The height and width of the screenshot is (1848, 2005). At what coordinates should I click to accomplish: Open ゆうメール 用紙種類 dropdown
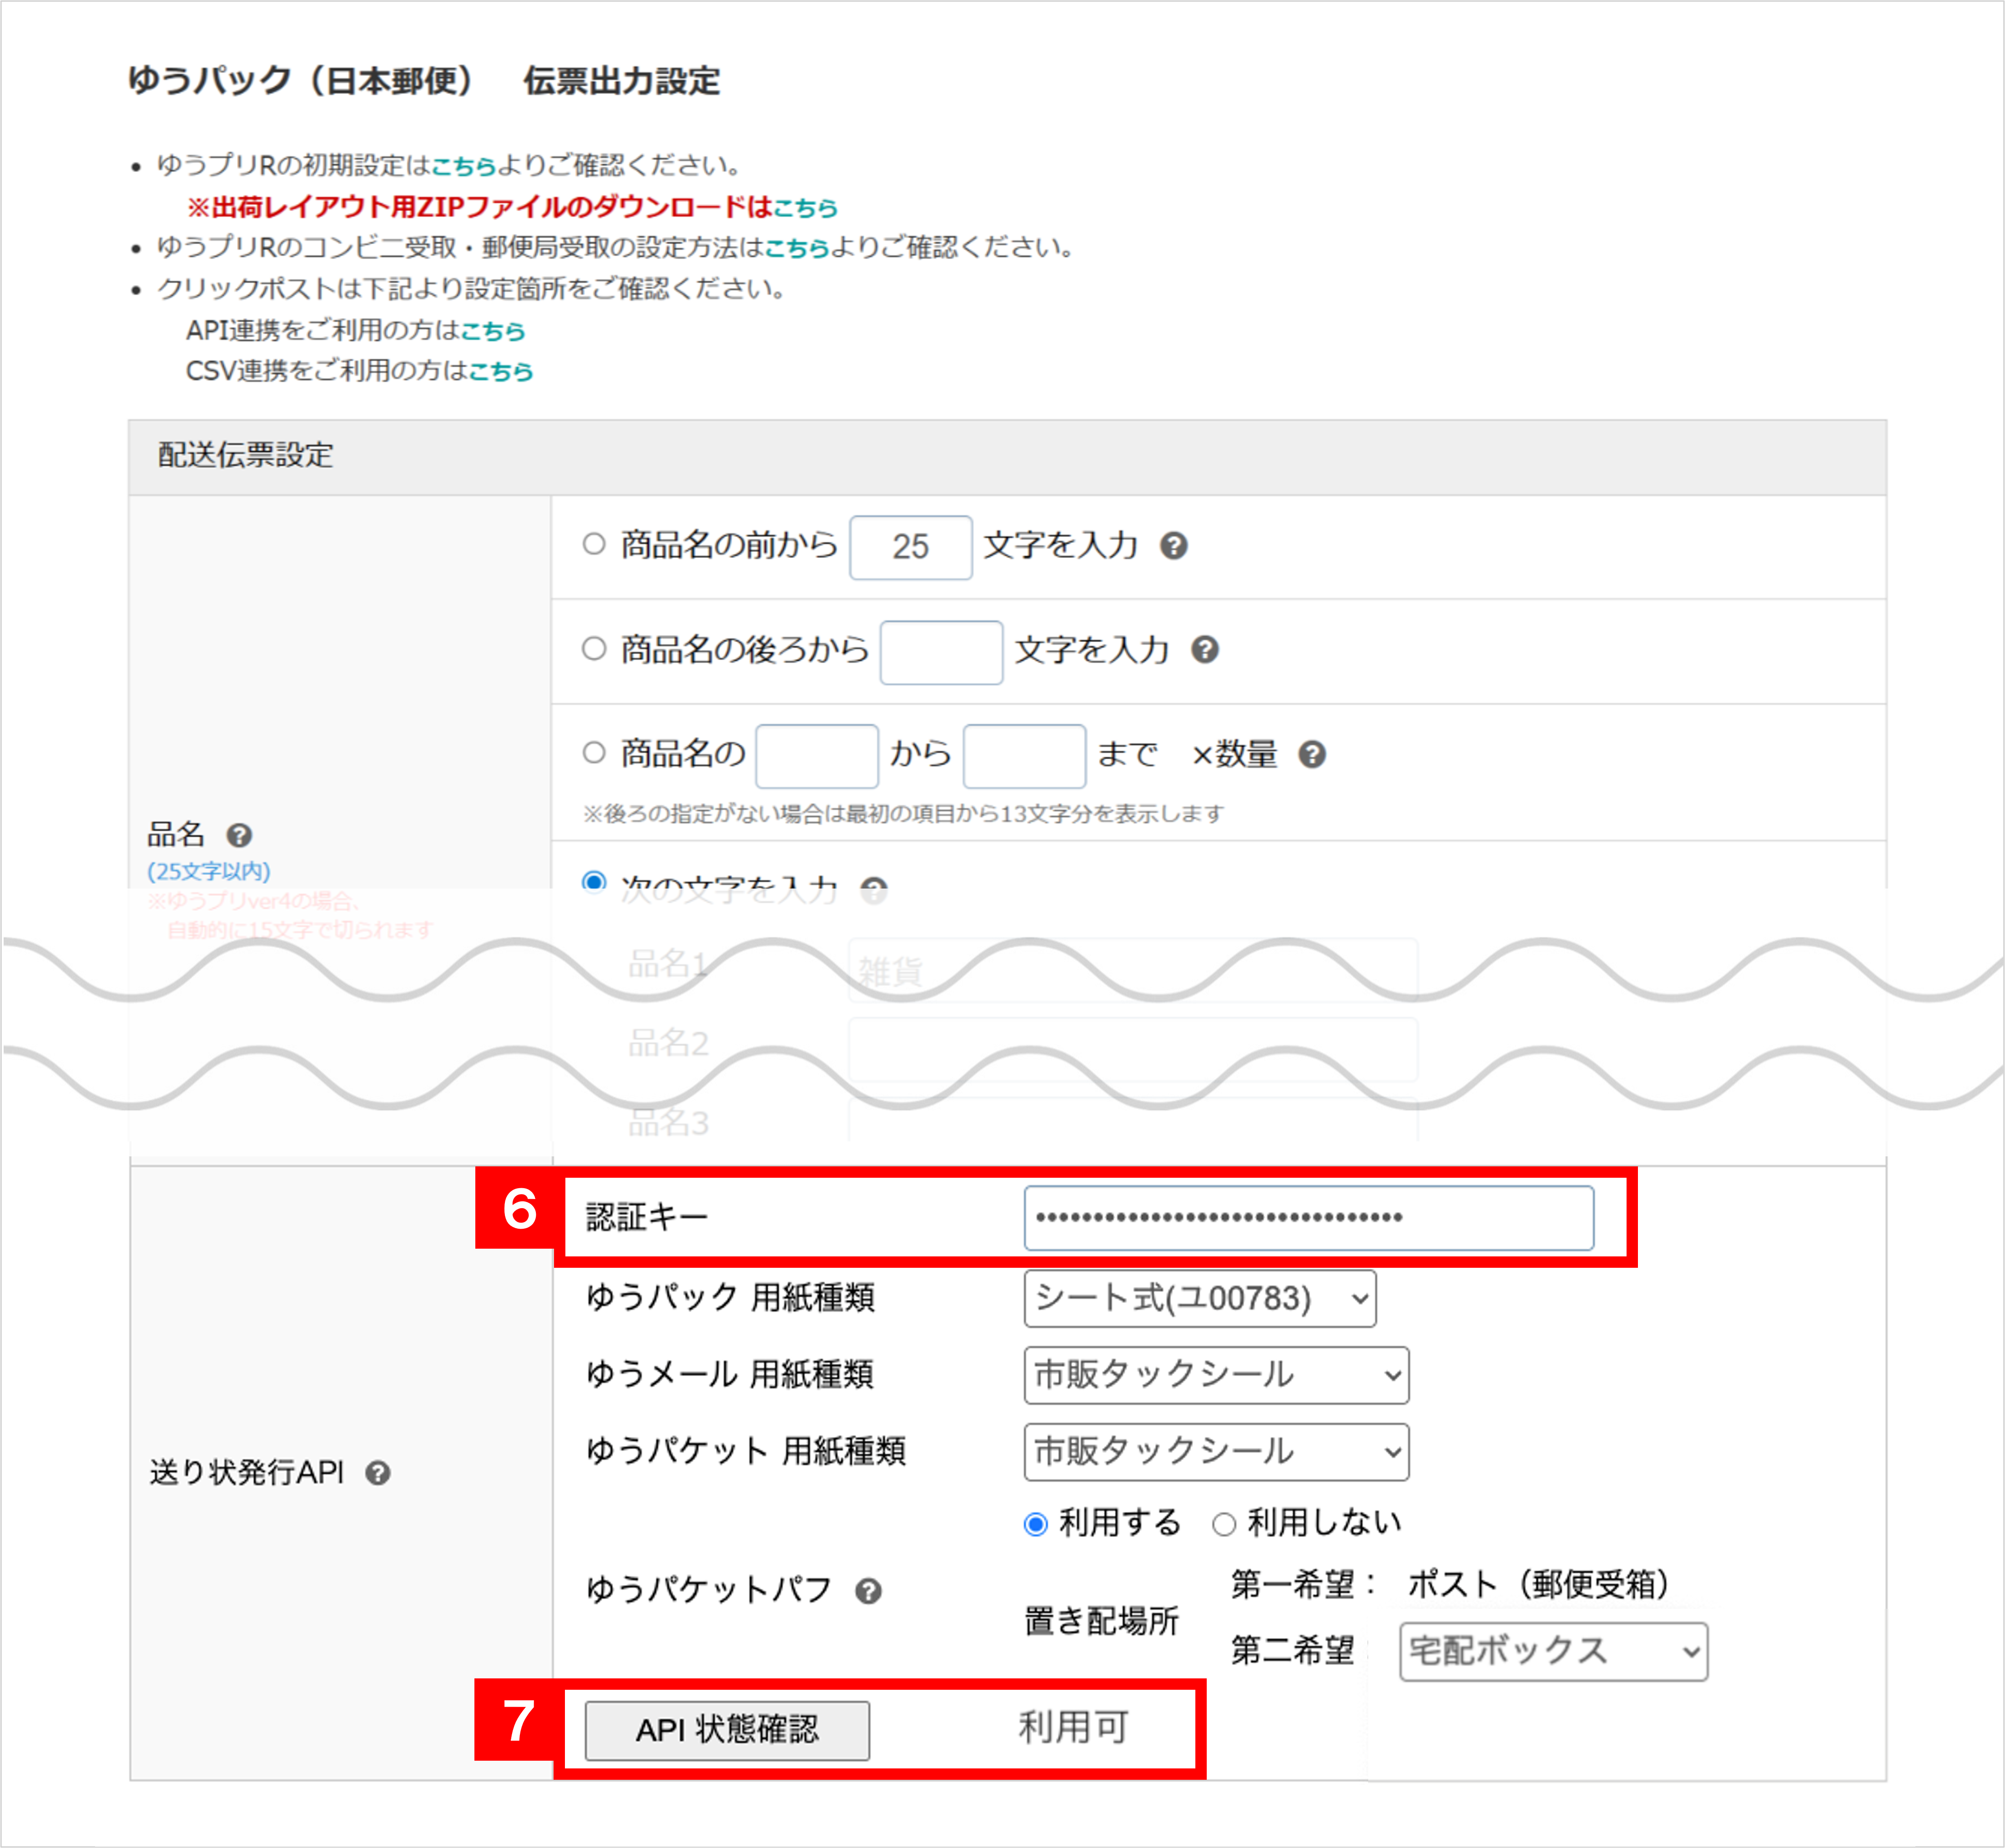[1216, 1375]
